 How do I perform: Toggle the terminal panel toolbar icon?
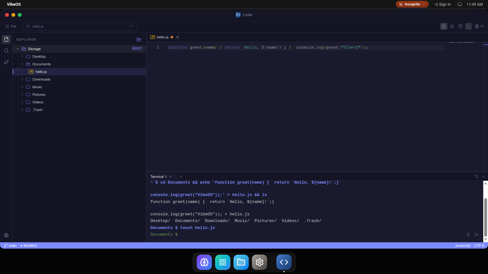pos(469,26)
